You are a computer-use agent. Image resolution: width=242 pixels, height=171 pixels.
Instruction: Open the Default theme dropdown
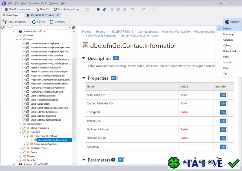[x=232, y=22]
